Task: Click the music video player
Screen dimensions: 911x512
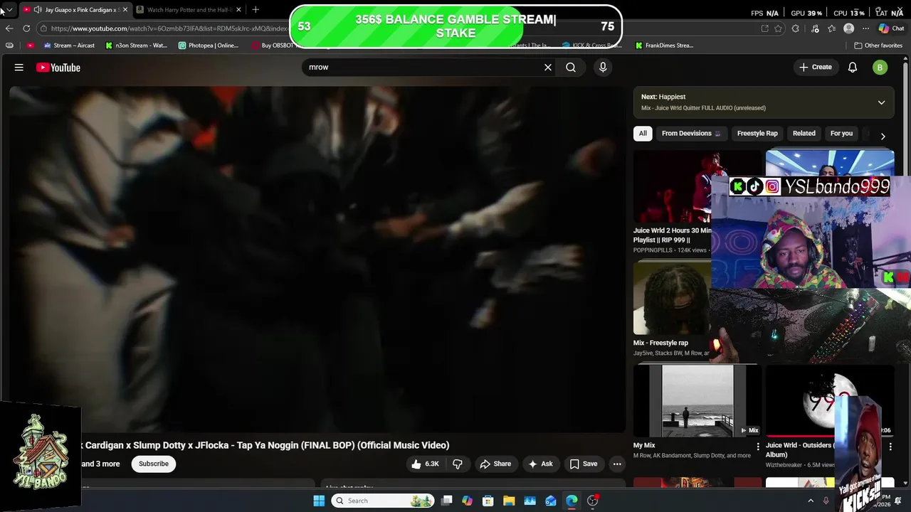Action: (x=317, y=259)
